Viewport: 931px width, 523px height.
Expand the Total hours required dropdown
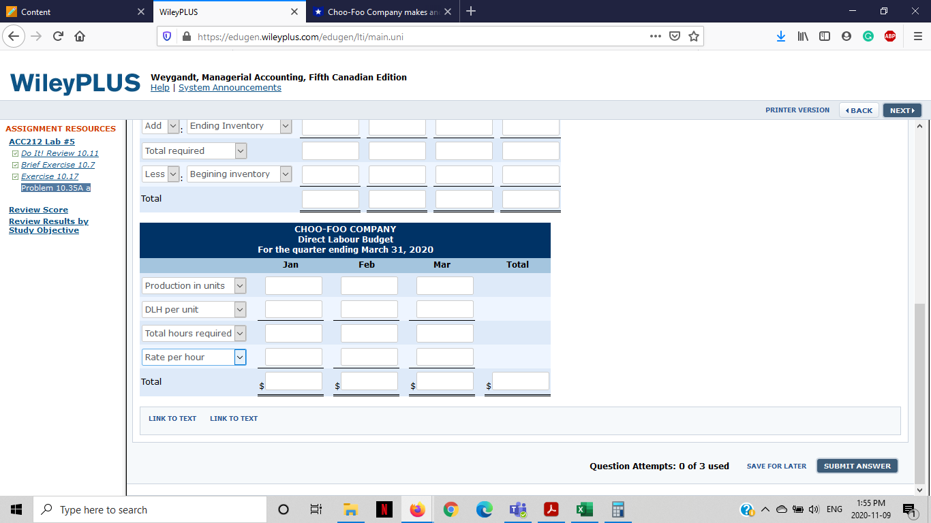pos(239,333)
